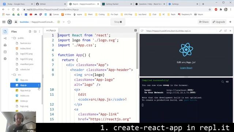Open the version control sidebar icon
Viewport: 234px width, 132px height.
(5, 38)
